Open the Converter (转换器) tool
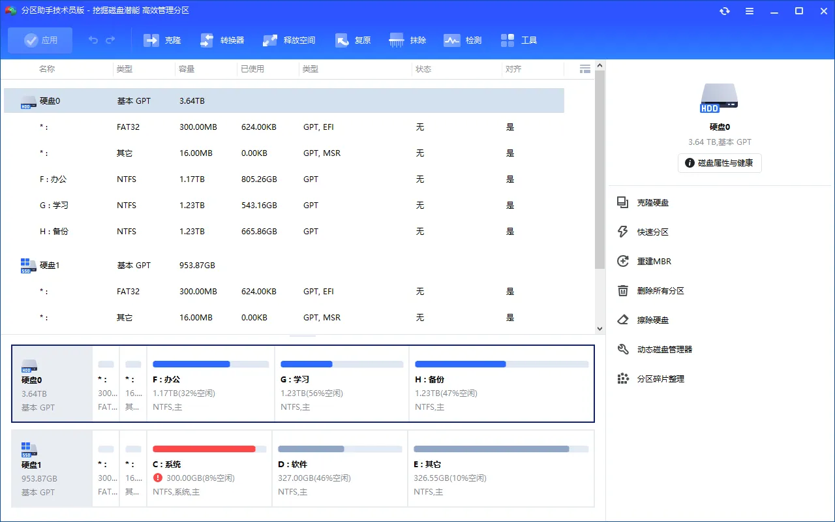 tap(207, 40)
